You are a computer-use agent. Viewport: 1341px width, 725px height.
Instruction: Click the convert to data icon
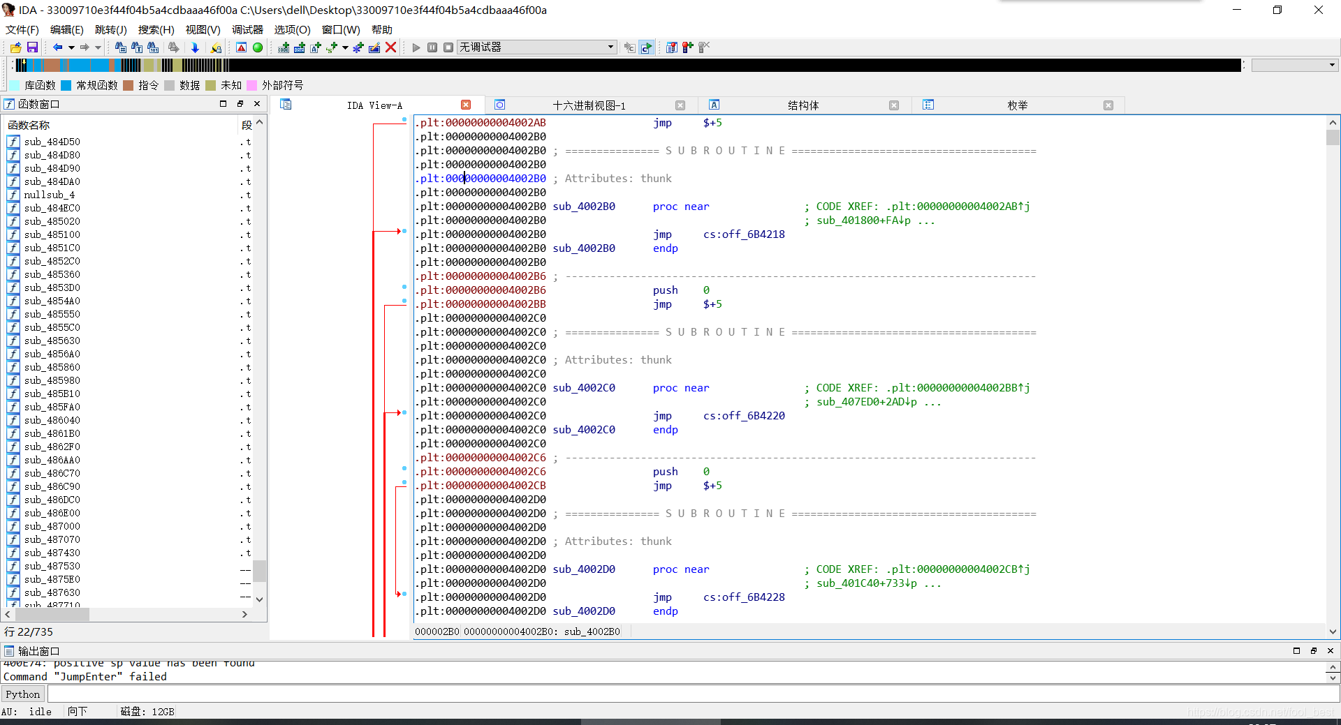pos(300,47)
